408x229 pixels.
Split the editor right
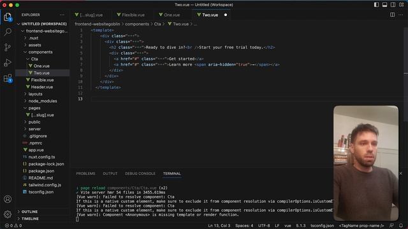click(393, 15)
